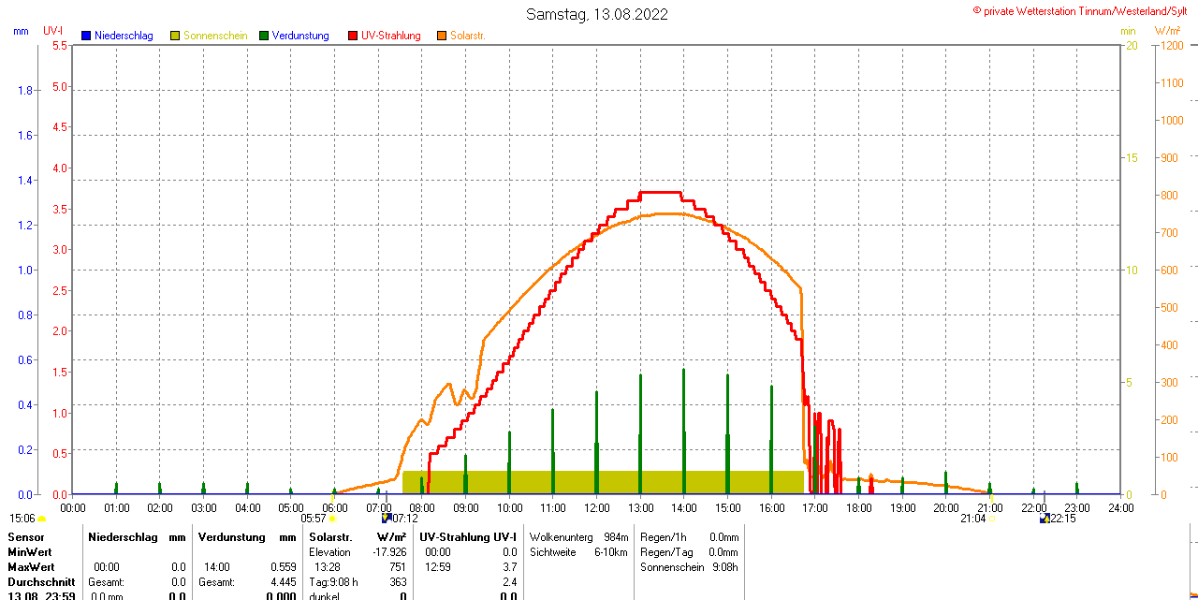Click the sunrise sun icon at 05:57
This screenshot has width=1198, height=600.
tap(332, 519)
